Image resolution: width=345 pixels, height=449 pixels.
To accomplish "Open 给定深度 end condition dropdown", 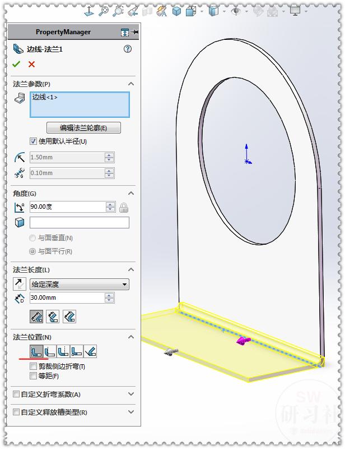I will pyautogui.click(x=80, y=285).
